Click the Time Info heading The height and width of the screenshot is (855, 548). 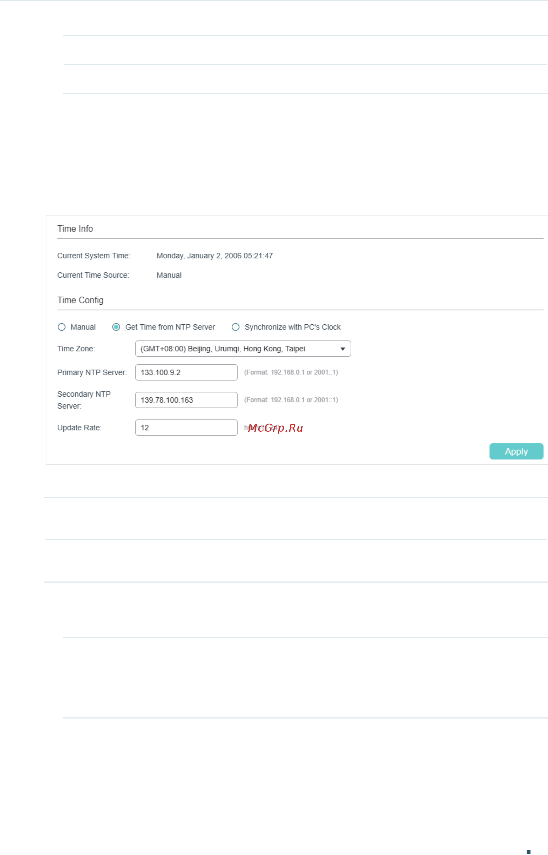(75, 228)
